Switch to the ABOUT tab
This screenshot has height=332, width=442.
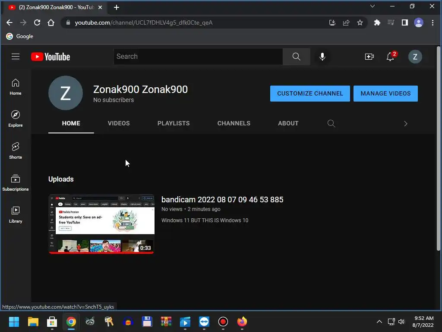(288, 123)
